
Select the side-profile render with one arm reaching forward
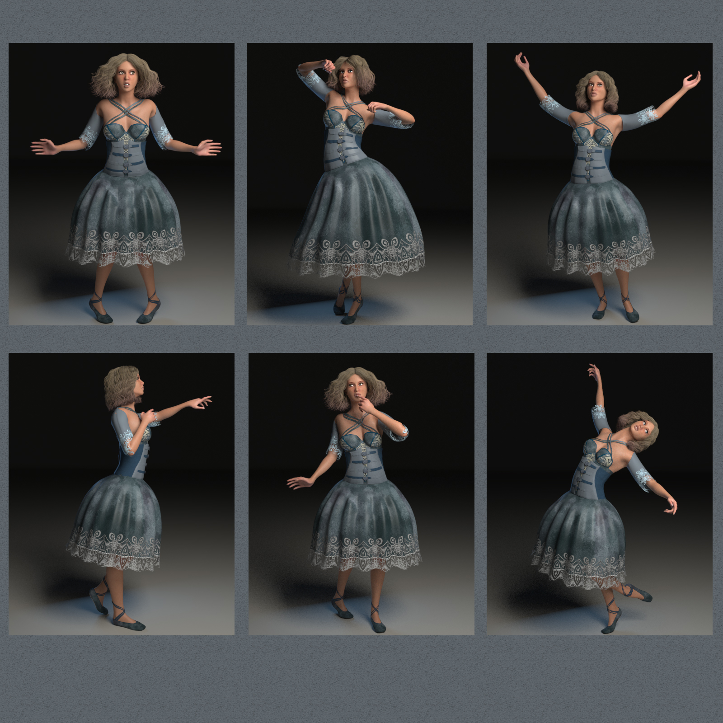(x=122, y=494)
